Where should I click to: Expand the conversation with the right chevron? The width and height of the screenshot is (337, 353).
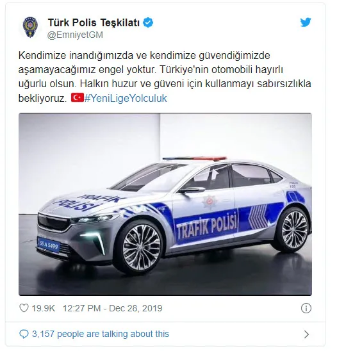[x=306, y=334]
